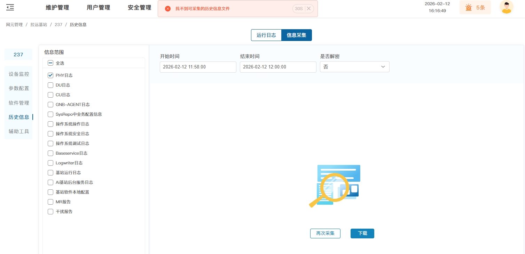Toggle the 全选 select-all checkbox

point(50,63)
